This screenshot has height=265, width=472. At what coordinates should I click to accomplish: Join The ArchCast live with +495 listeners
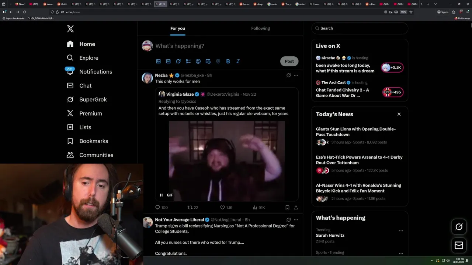click(x=392, y=92)
